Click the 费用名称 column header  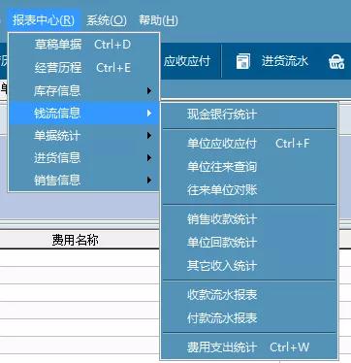[x=75, y=240]
